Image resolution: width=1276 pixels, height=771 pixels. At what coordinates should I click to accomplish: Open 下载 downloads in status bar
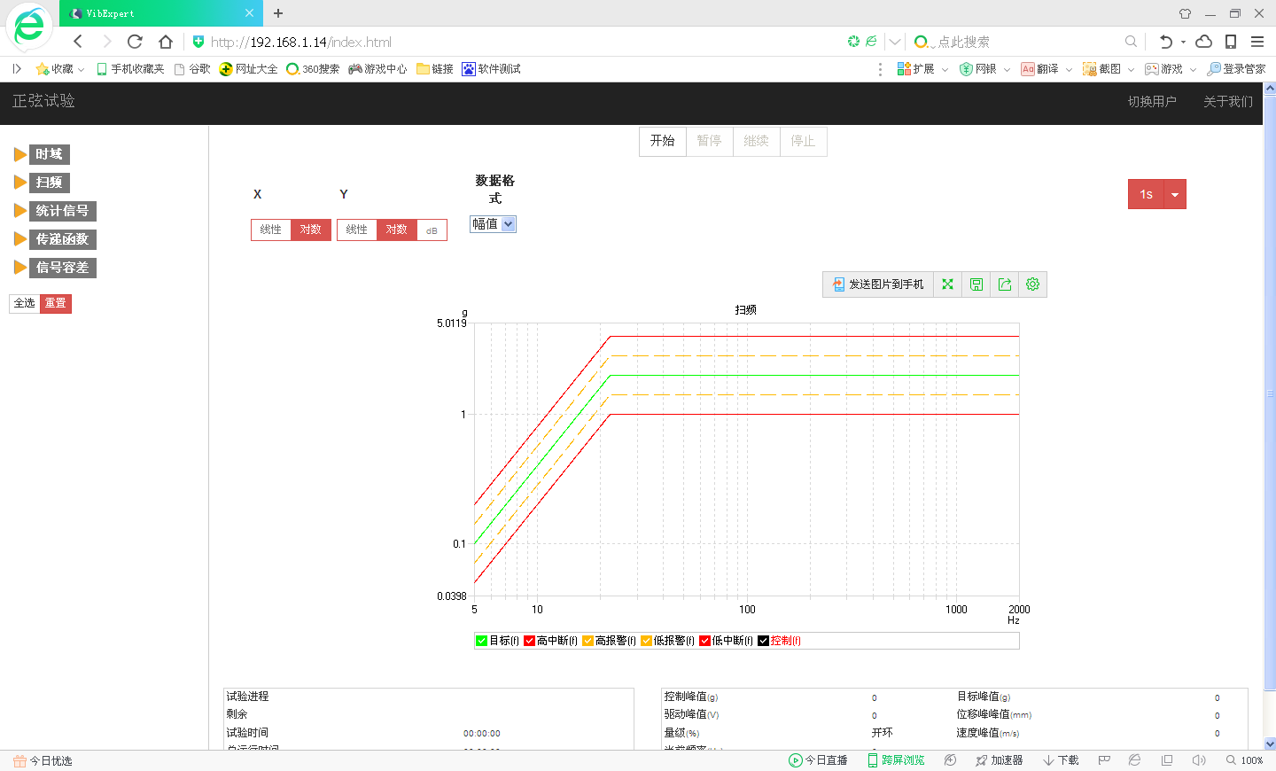(x=1061, y=760)
